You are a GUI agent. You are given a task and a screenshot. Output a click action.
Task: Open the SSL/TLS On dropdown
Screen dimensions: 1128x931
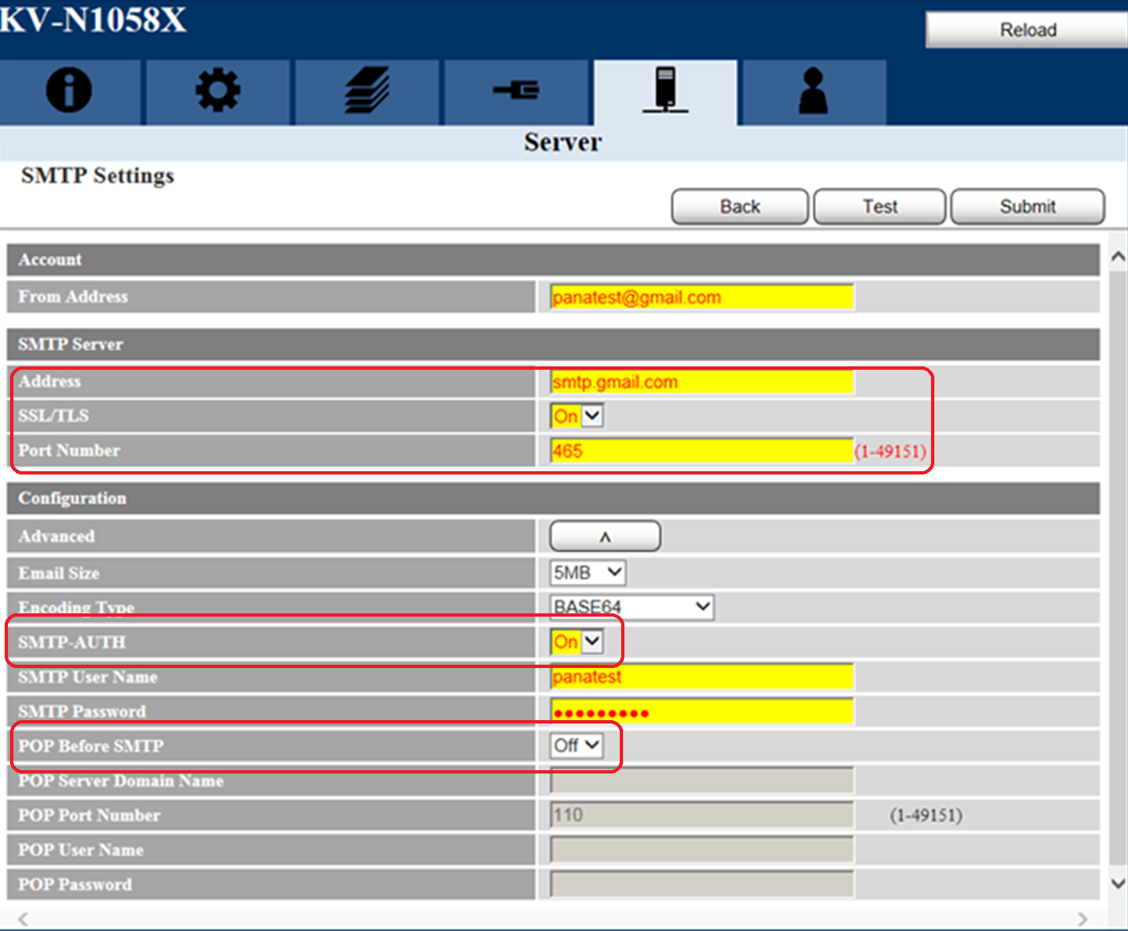577,416
